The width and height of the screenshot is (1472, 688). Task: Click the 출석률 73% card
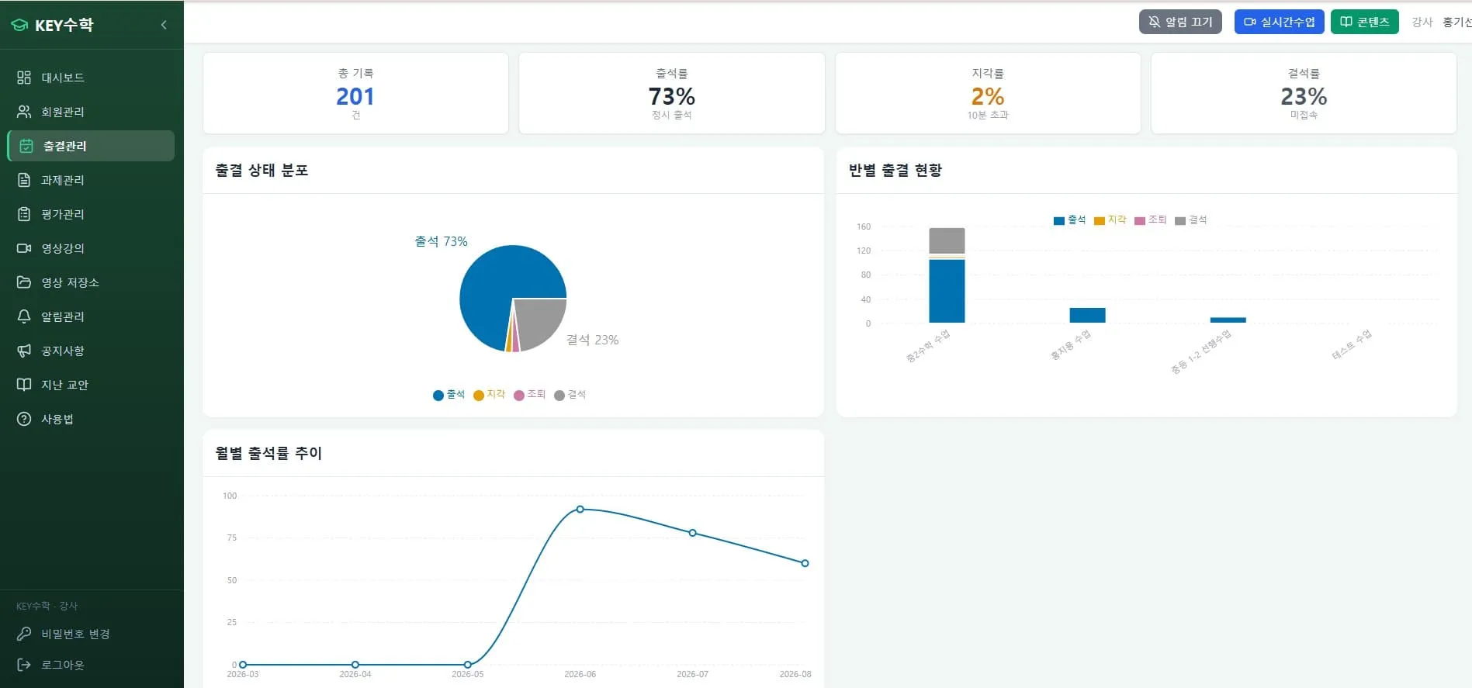(x=671, y=93)
